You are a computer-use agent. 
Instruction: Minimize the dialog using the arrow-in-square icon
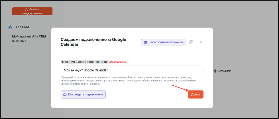pos(191,42)
